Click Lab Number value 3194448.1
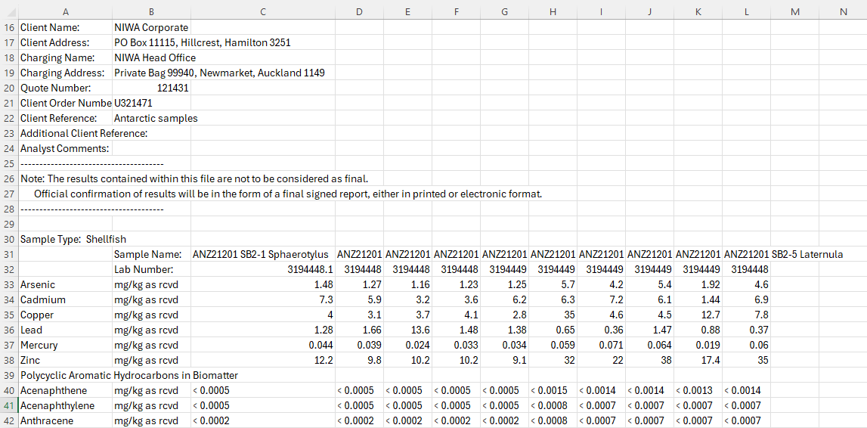Viewport: 867px width, 428px height. 262,270
